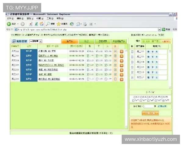
Task: Open the 工具 menu
Action: pyautogui.click(x=50, y=18)
